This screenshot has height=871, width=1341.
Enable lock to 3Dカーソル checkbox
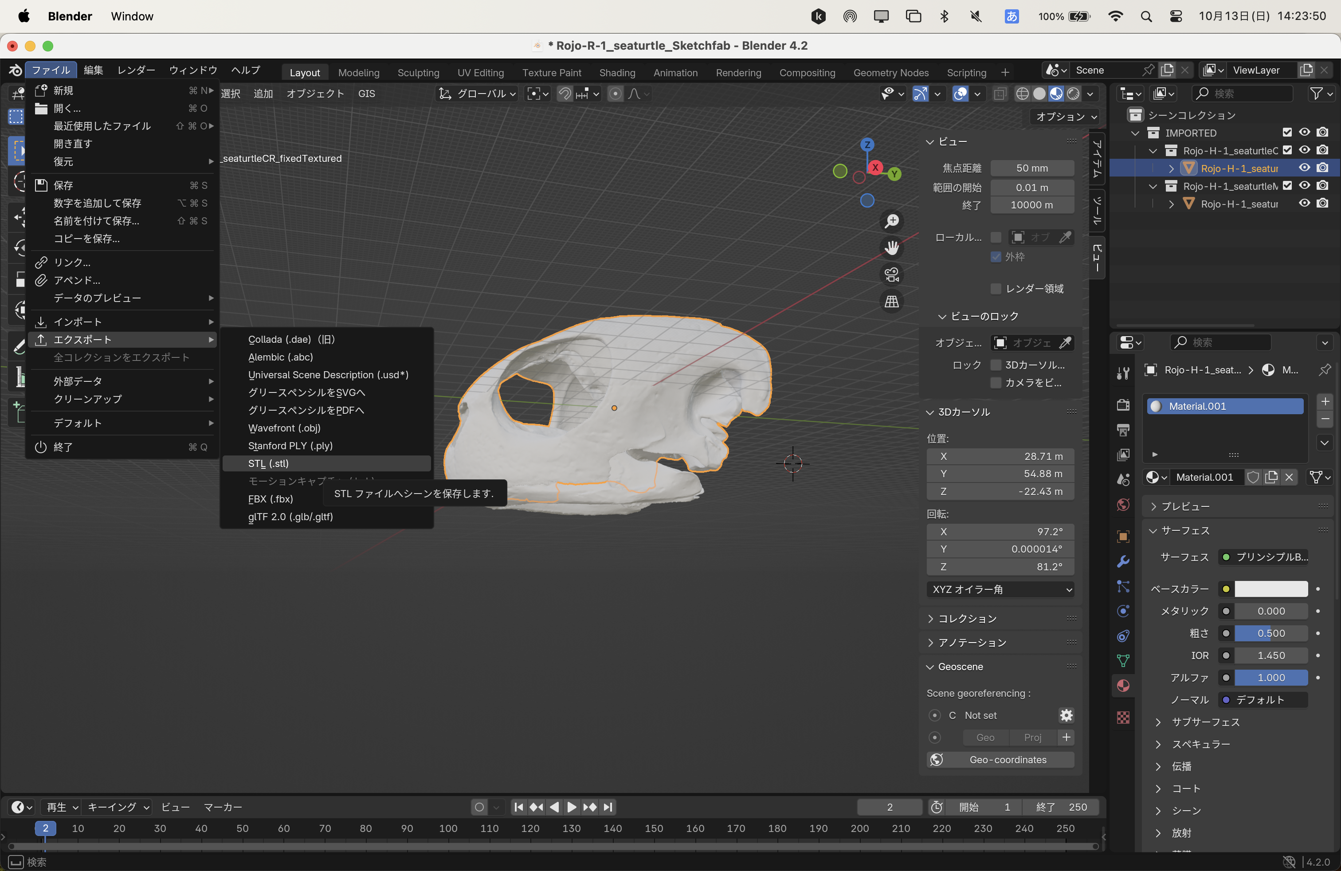coord(996,365)
